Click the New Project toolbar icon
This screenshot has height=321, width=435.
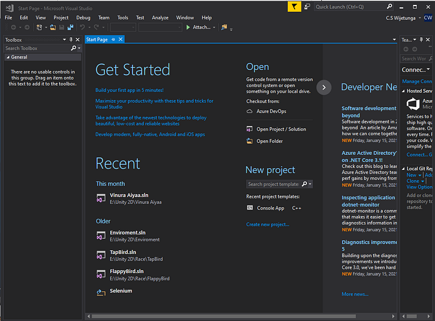(x=39, y=27)
